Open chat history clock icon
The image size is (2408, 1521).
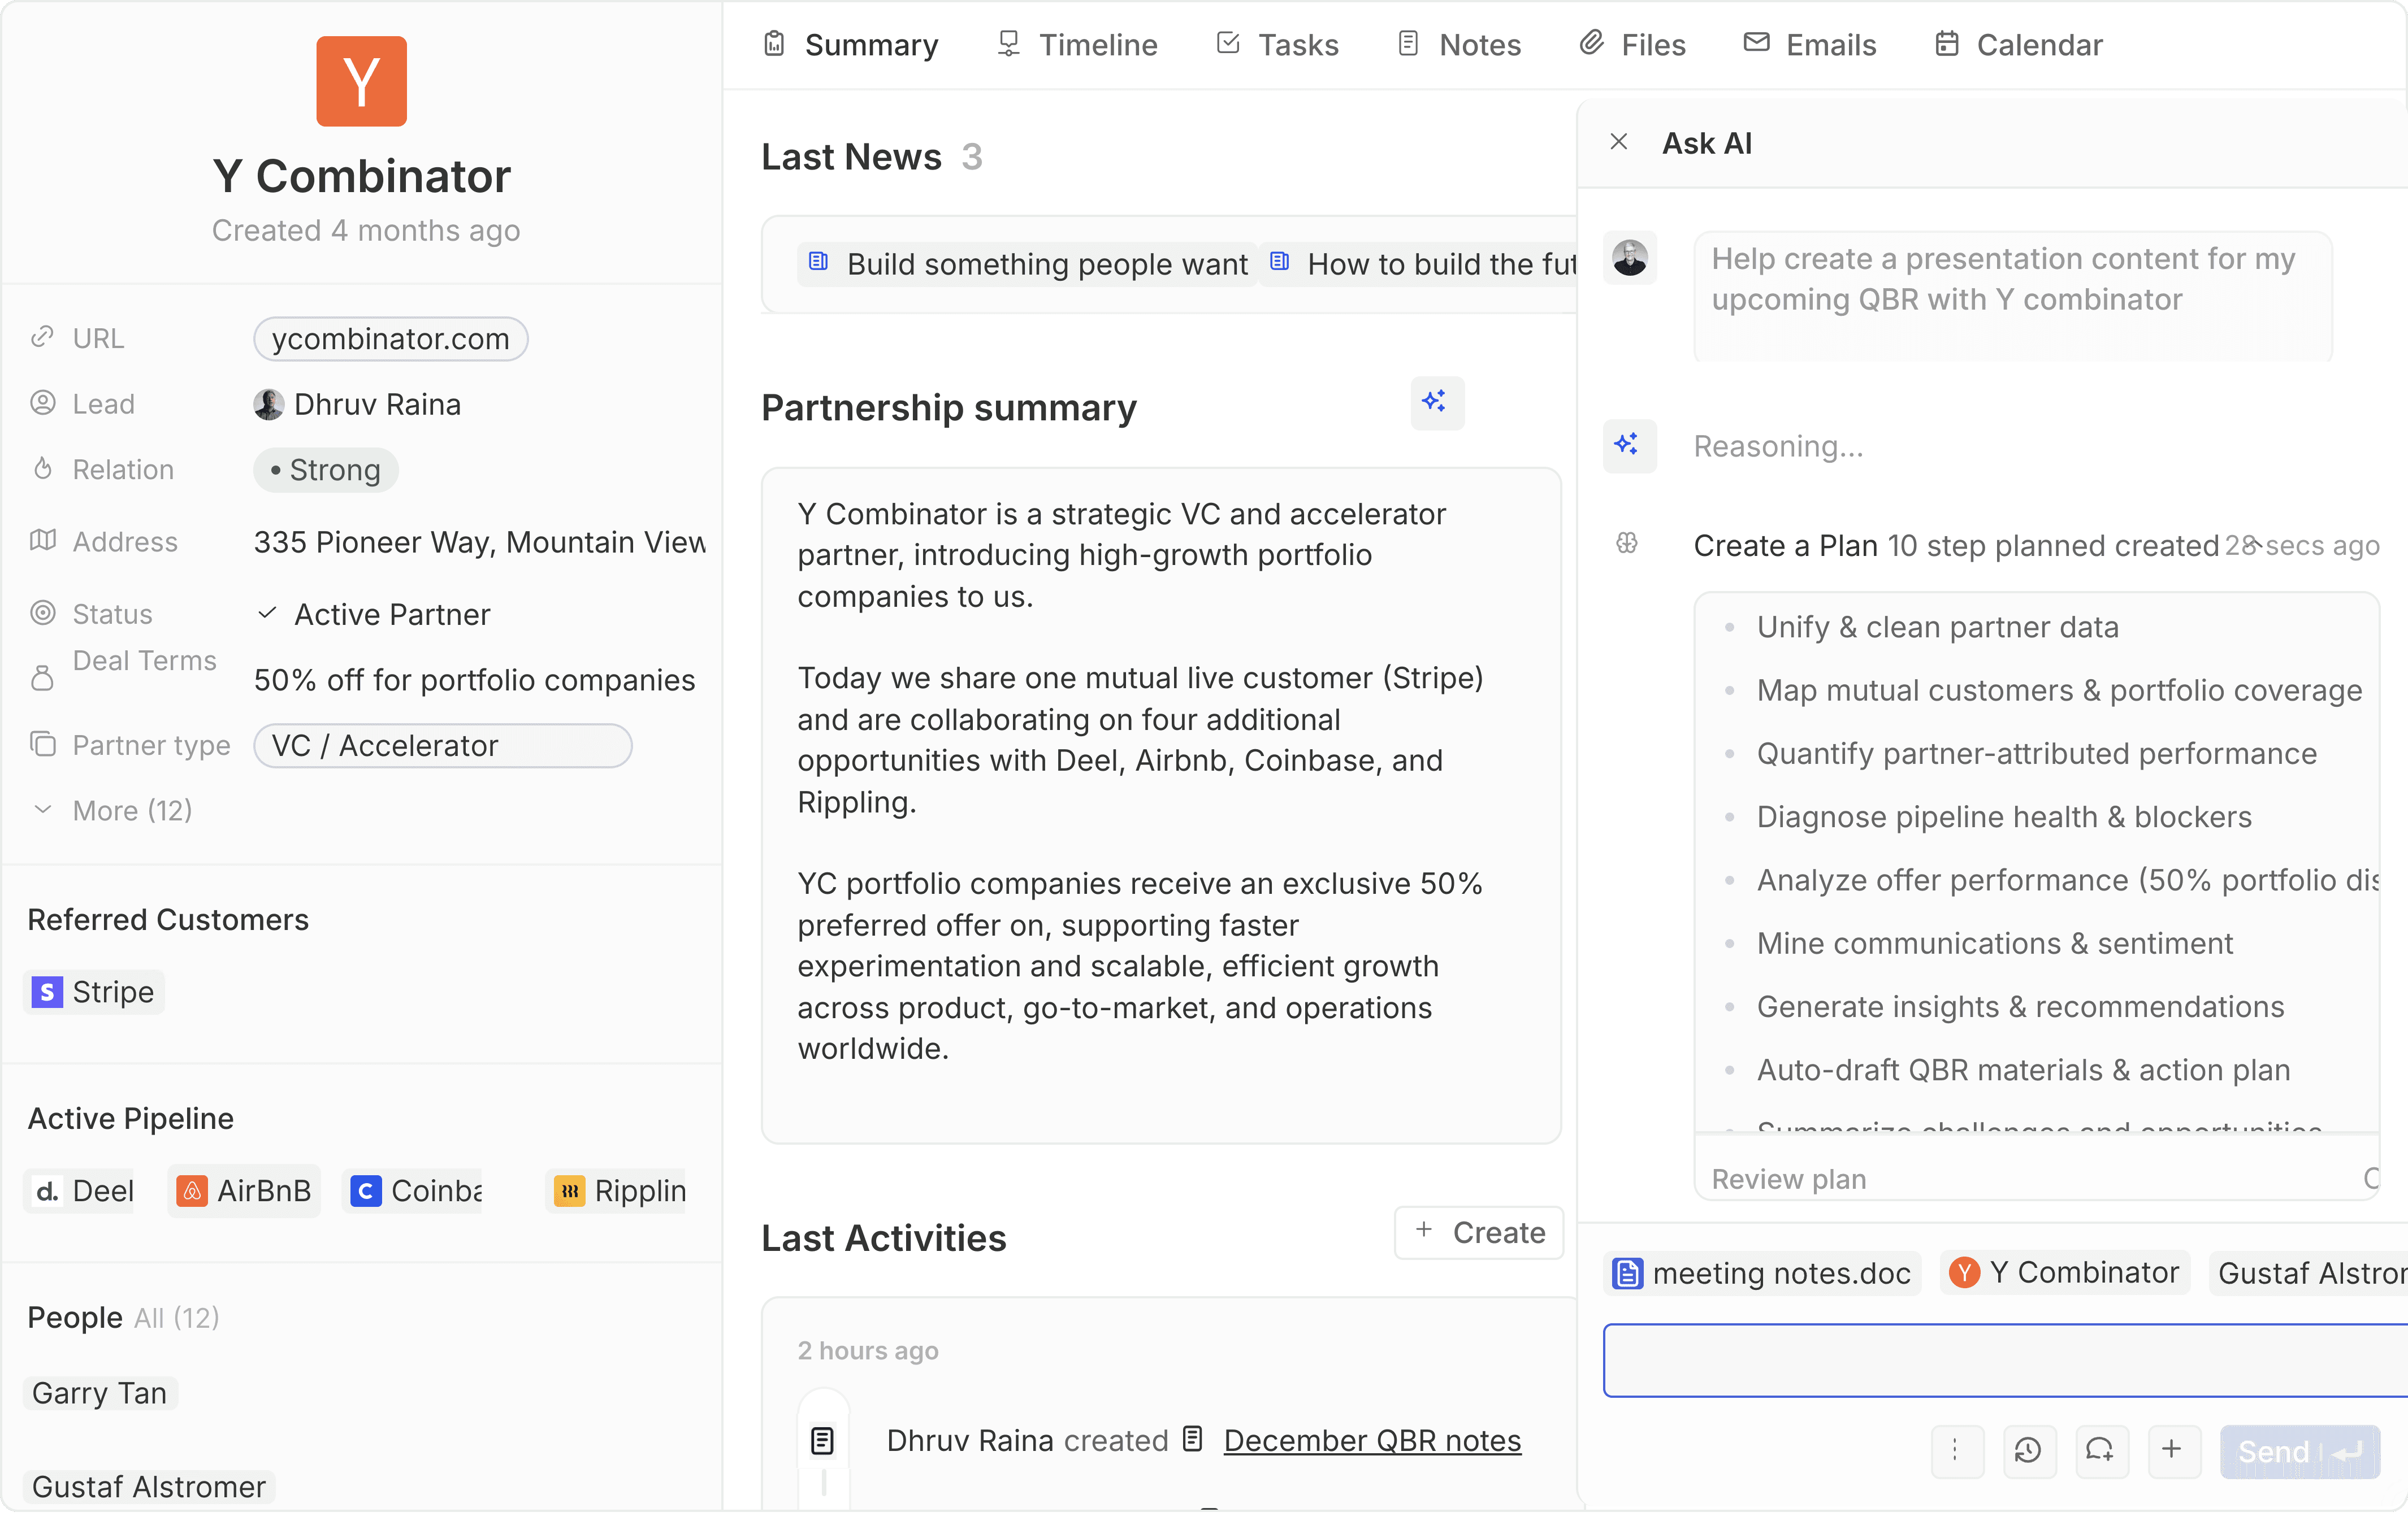pyautogui.click(x=2028, y=1450)
